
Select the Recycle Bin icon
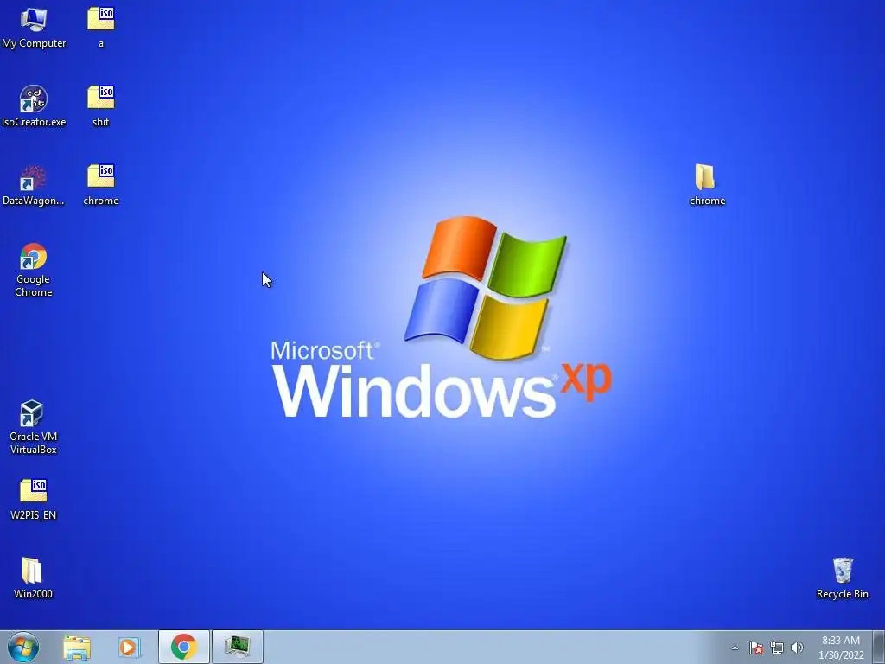point(842,578)
